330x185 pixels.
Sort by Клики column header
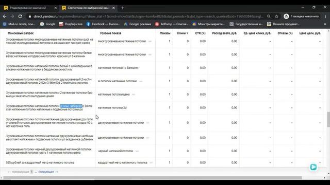pyautogui.click(x=183, y=33)
